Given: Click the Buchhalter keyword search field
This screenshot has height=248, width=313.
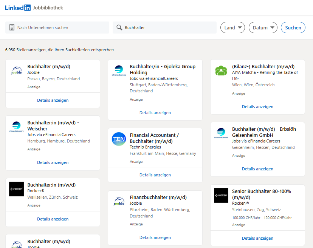Looking at the screenshot, I should 168,28.
